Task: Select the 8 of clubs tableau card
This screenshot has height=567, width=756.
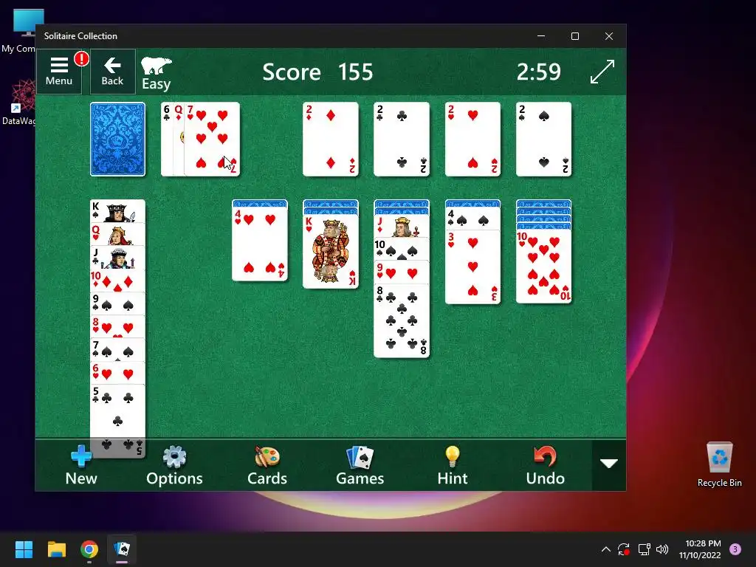Action: pos(401,320)
